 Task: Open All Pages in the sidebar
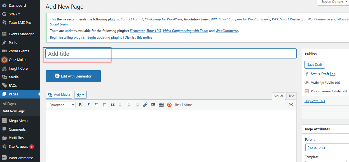(9, 104)
